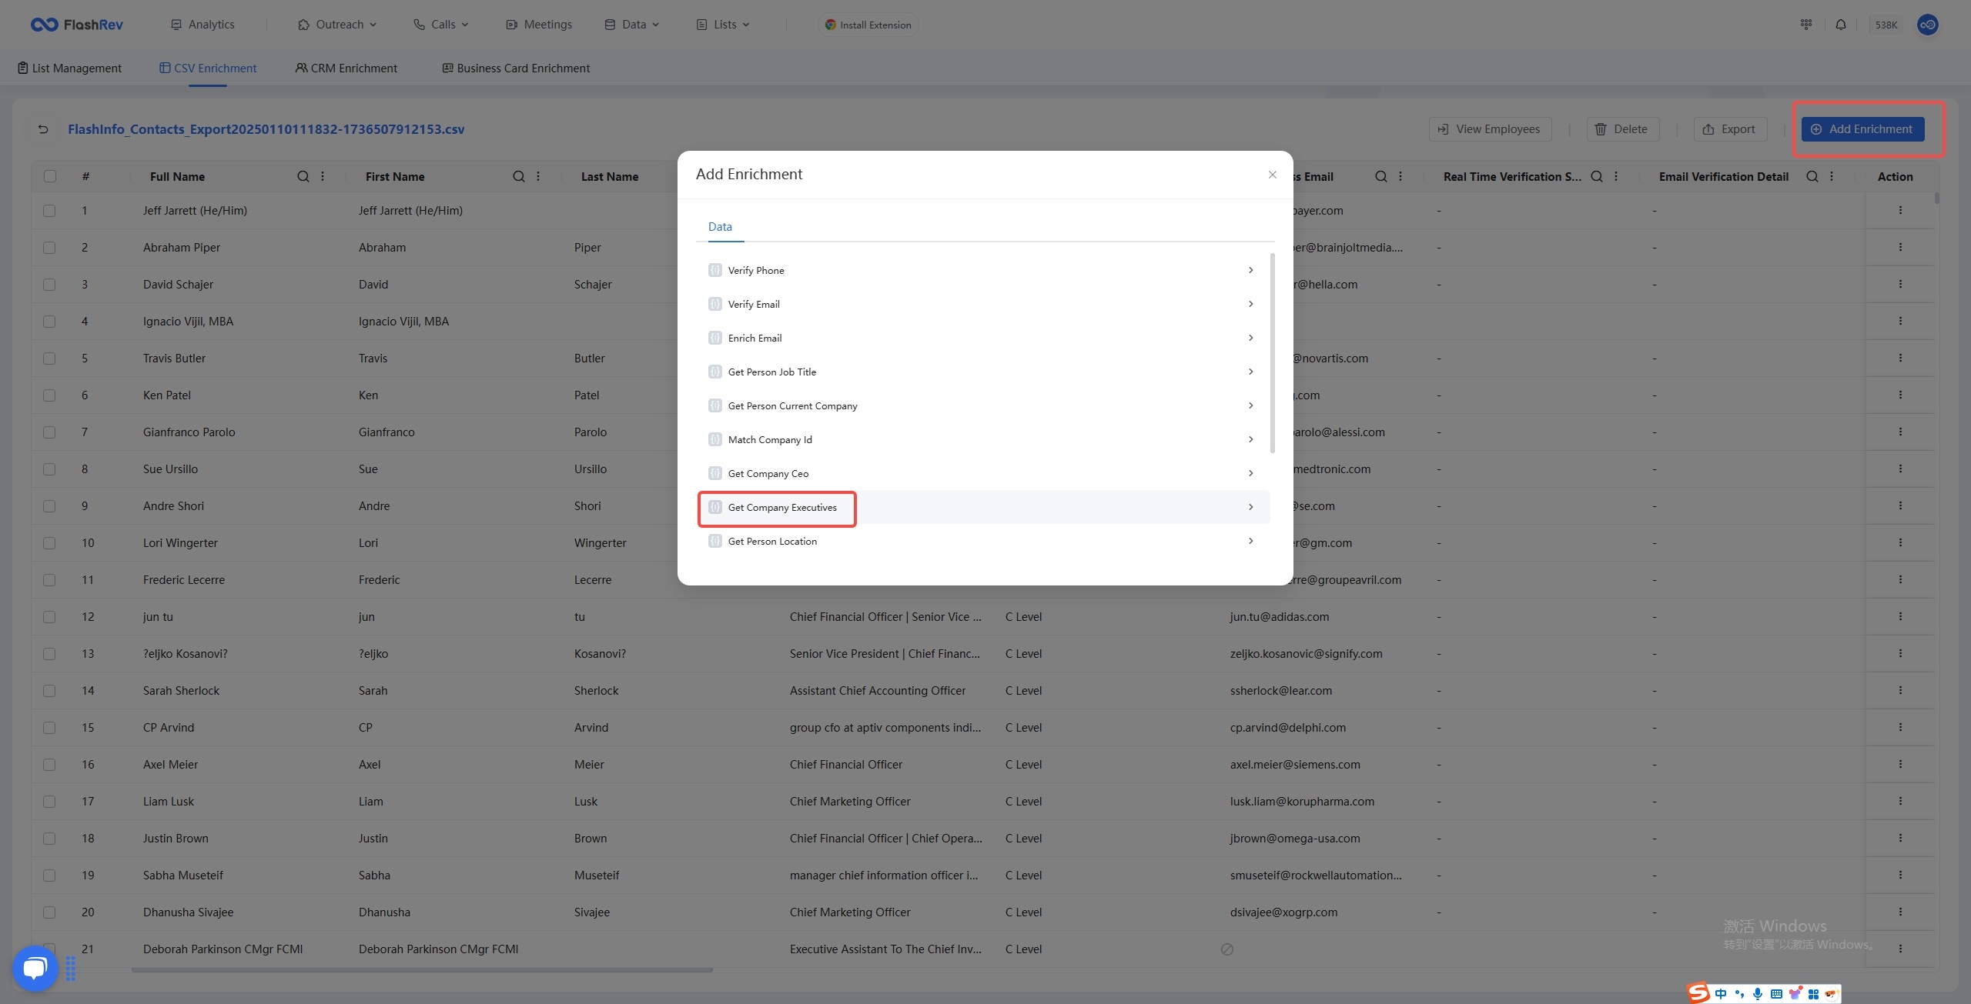The width and height of the screenshot is (1971, 1004).
Task: Click the back arrow beside the CSV filename
Action: 43,129
